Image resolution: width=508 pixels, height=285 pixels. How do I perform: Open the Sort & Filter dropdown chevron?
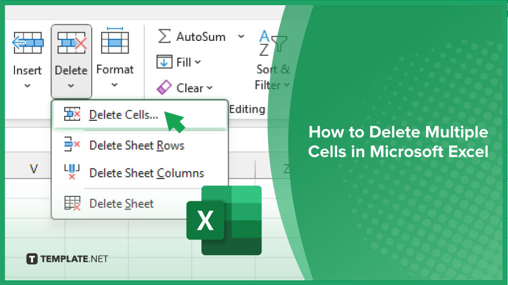tap(287, 85)
